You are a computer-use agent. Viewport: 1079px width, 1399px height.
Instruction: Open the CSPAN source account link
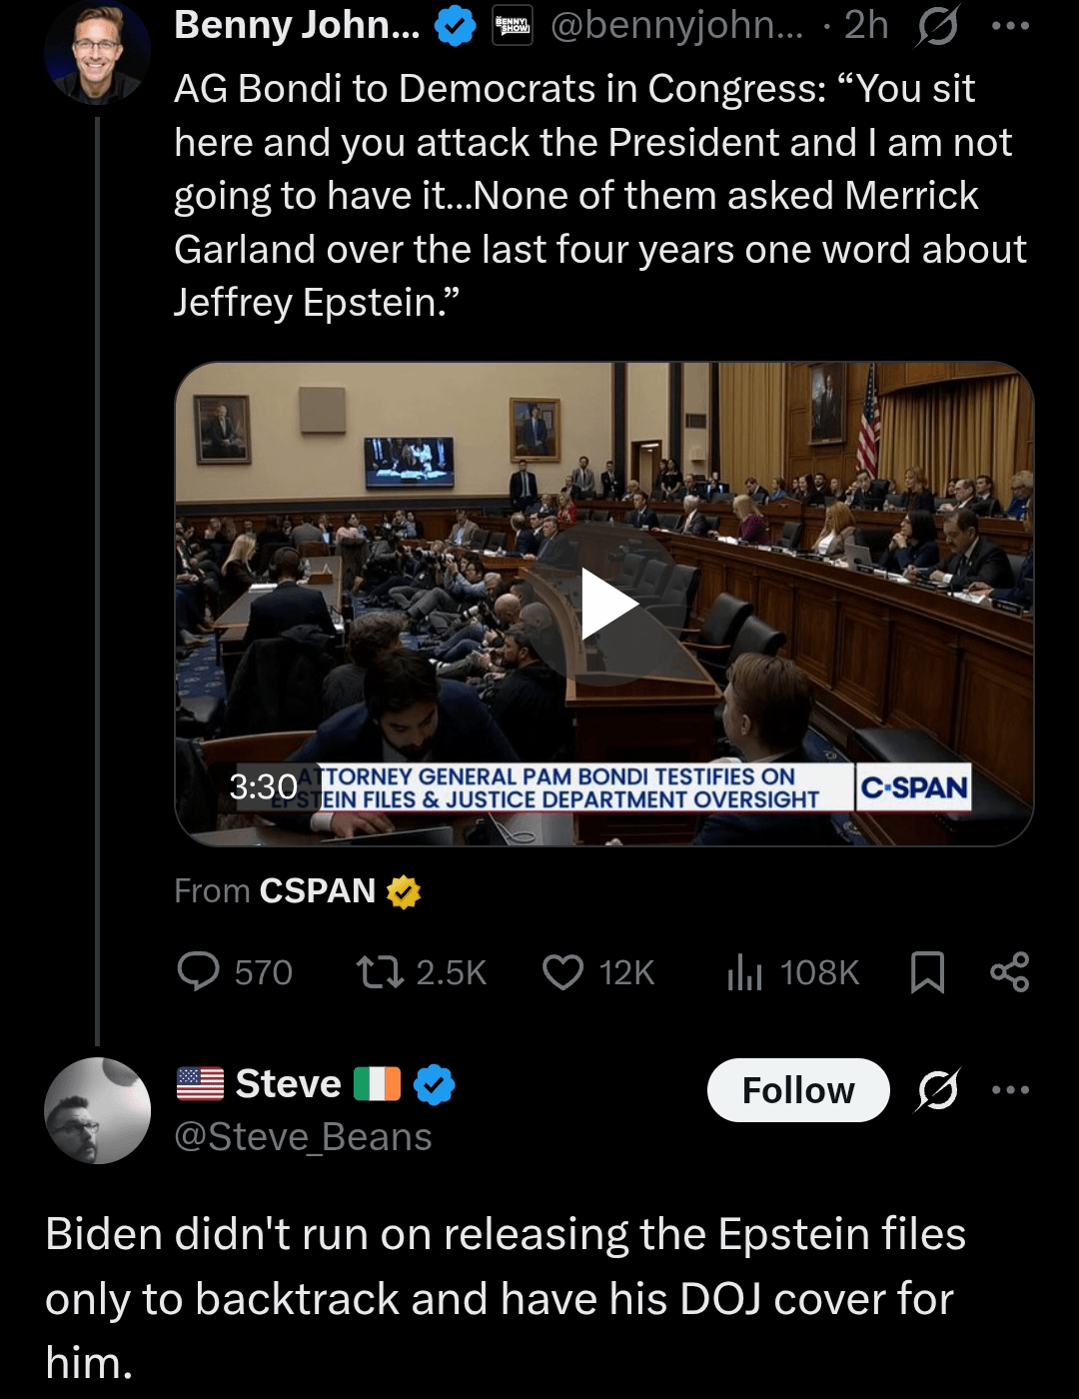coord(317,890)
